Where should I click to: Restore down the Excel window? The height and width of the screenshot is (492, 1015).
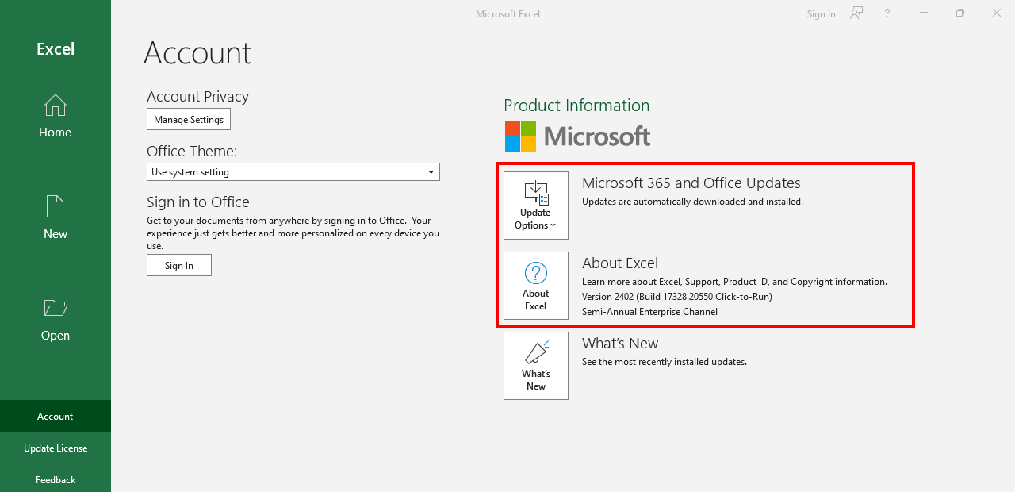(960, 13)
